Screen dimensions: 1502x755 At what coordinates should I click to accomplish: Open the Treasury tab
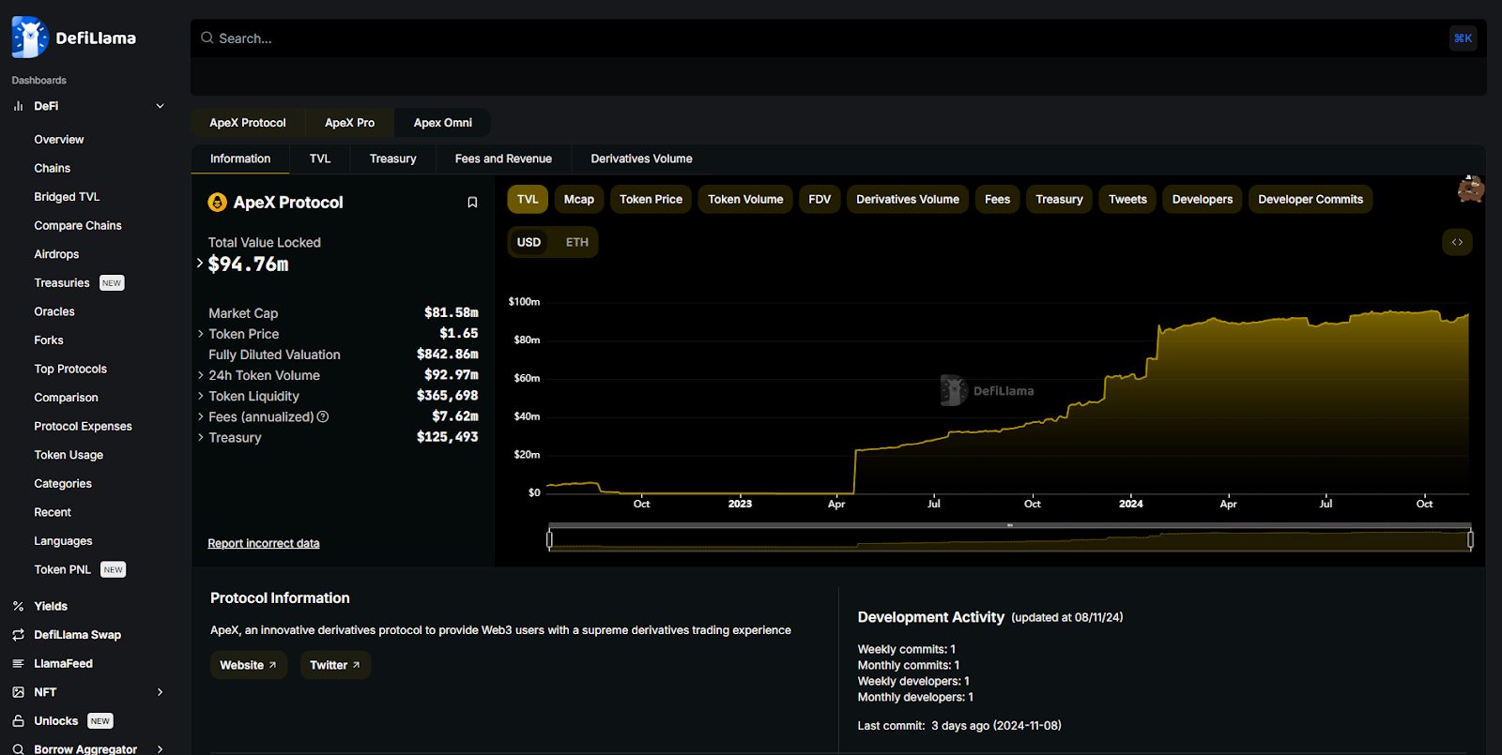[392, 159]
